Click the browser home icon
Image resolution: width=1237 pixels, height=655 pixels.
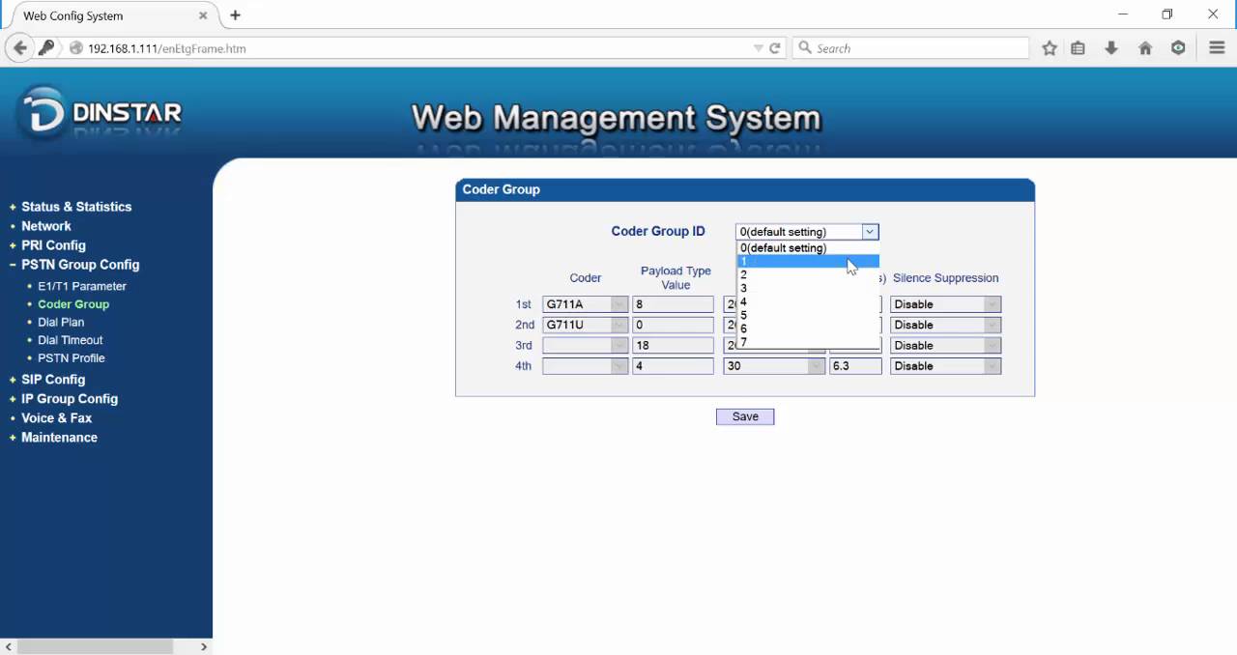pos(1145,48)
